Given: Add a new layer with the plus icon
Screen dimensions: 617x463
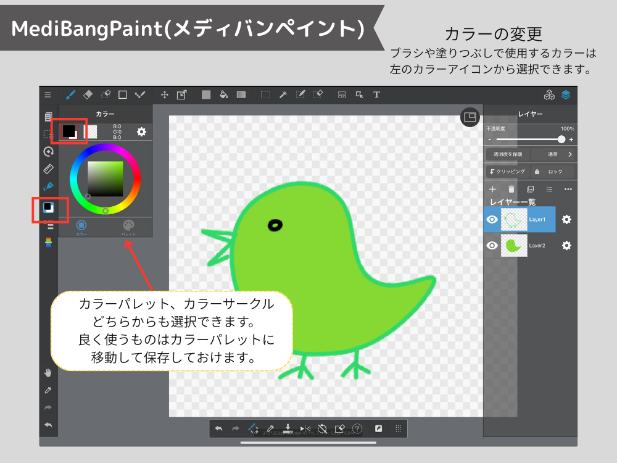Looking at the screenshot, I should click(x=492, y=189).
